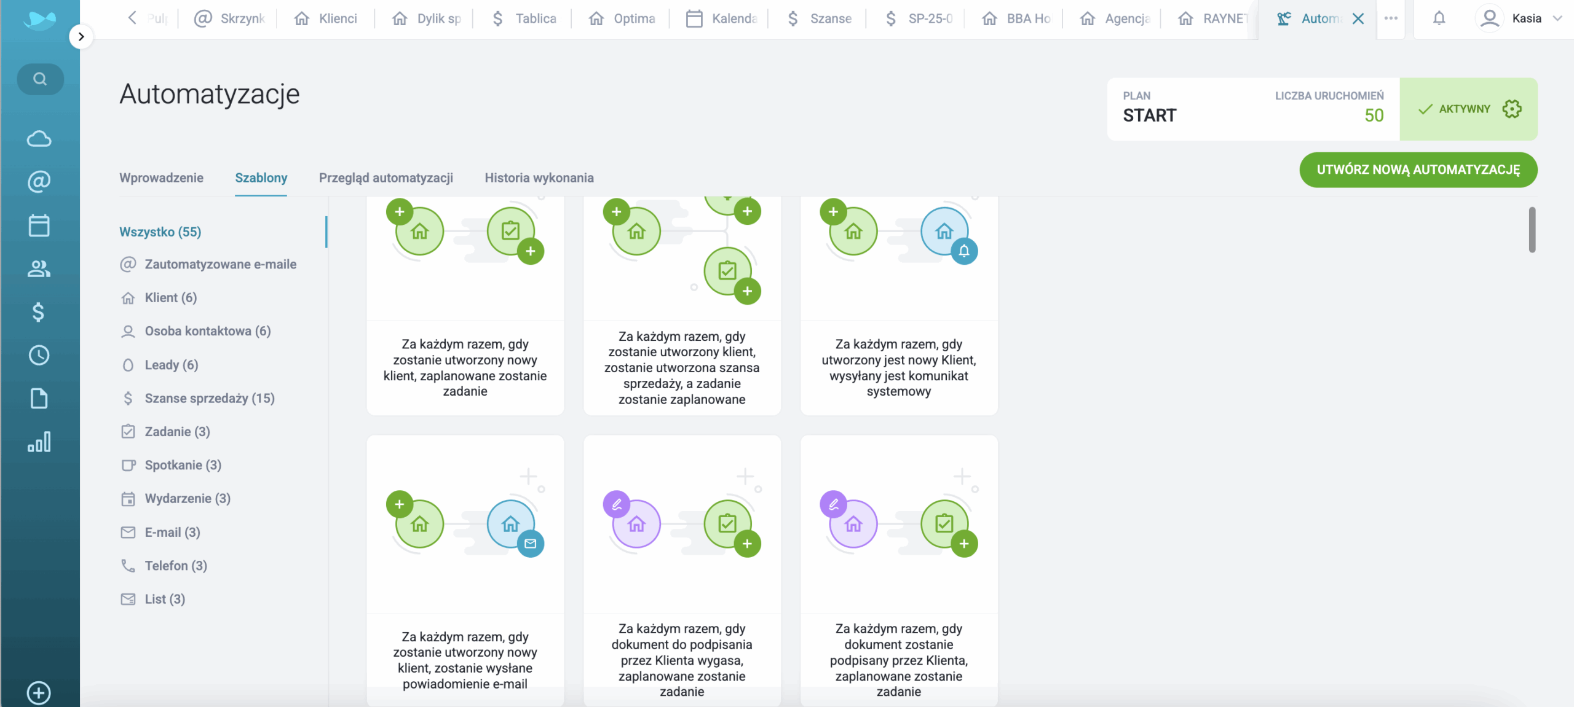Open the calendar sidebar icon

point(39,225)
